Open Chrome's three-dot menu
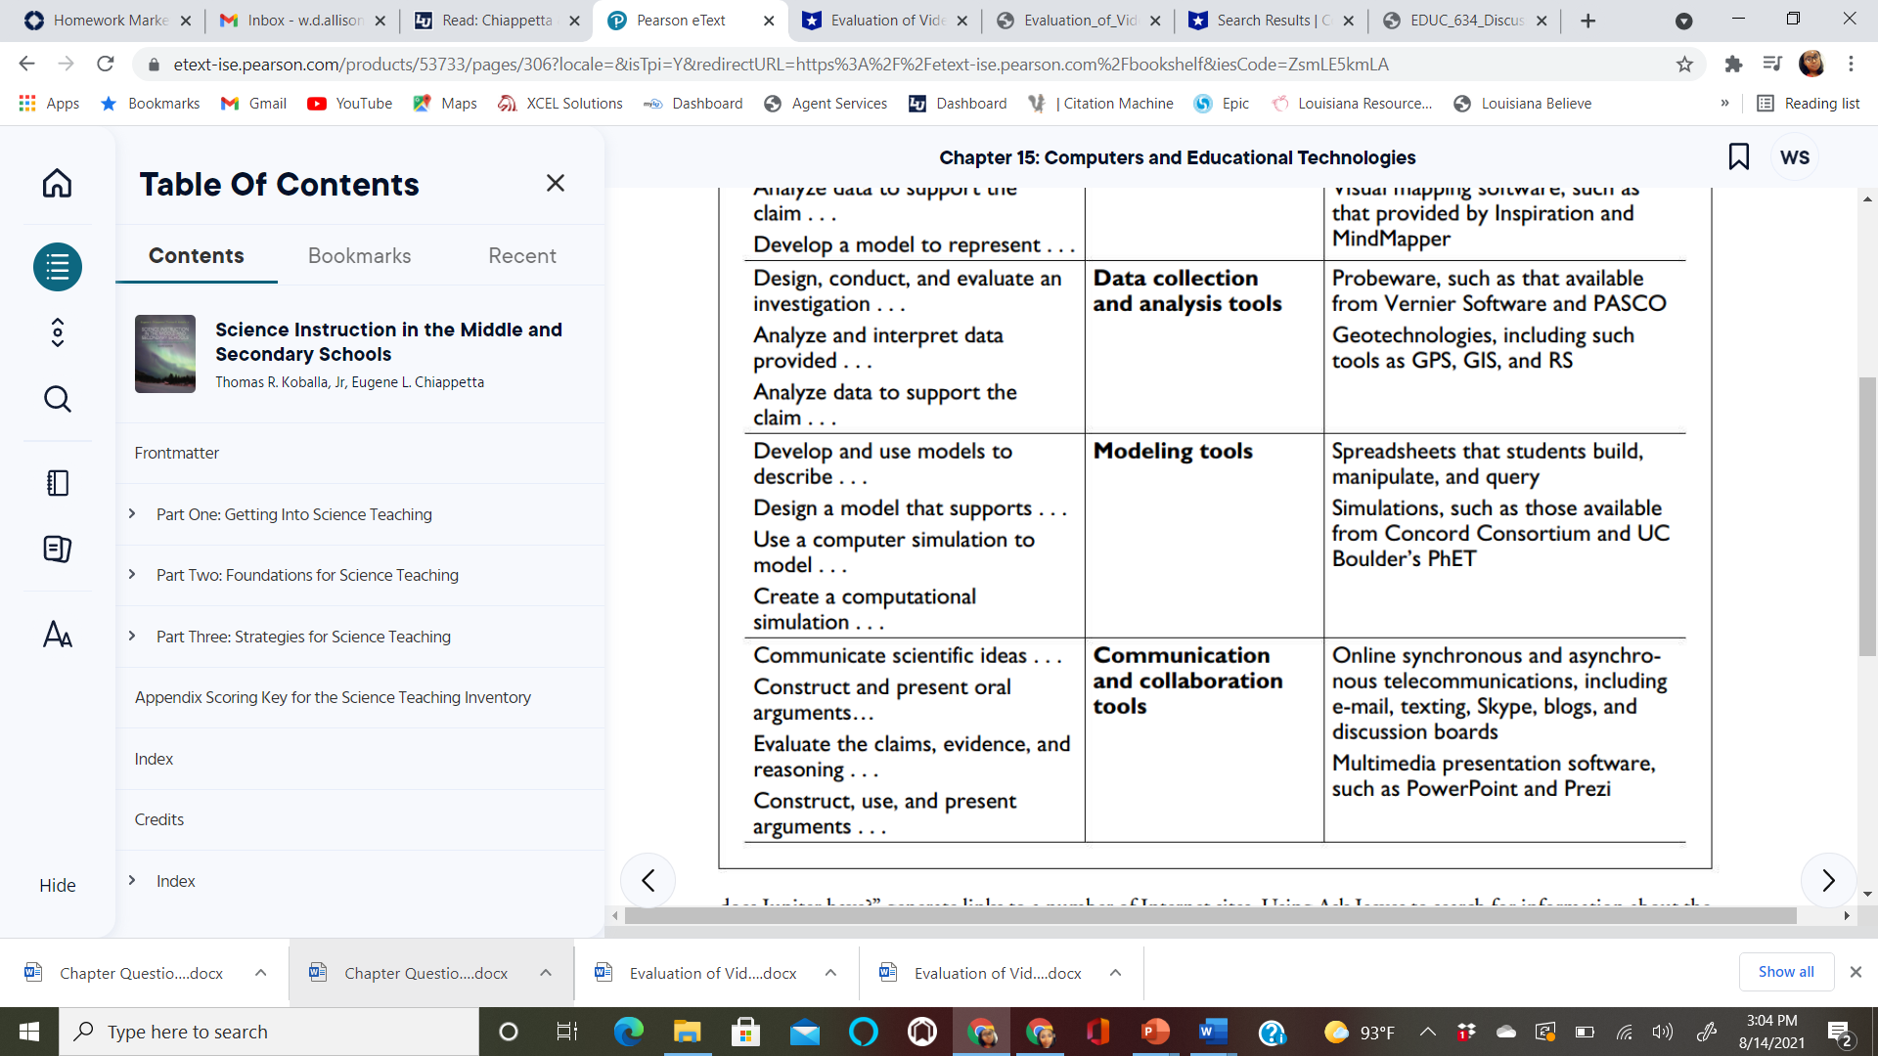The image size is (1878, 1056). tap(1851, 65)
